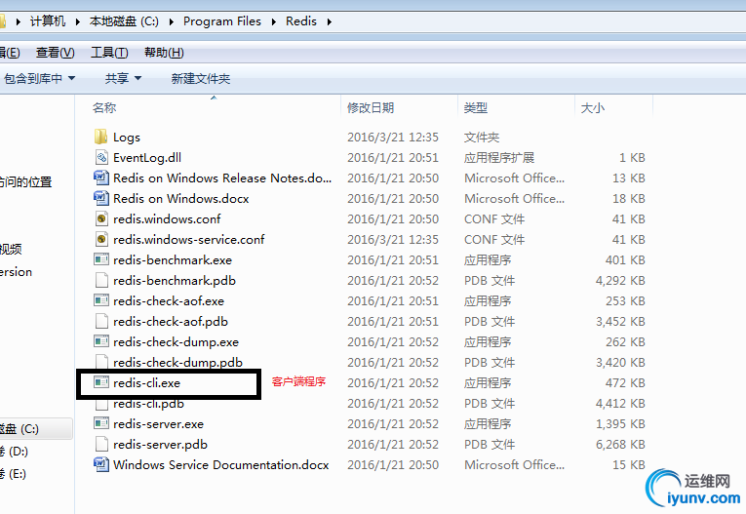This screenshot has height=514, width=746.
Task: Select the file name redis-check-aof.exe
Action: tap(169, 301)
